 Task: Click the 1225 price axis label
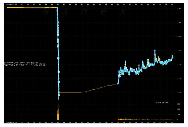(x=179, y=64)
